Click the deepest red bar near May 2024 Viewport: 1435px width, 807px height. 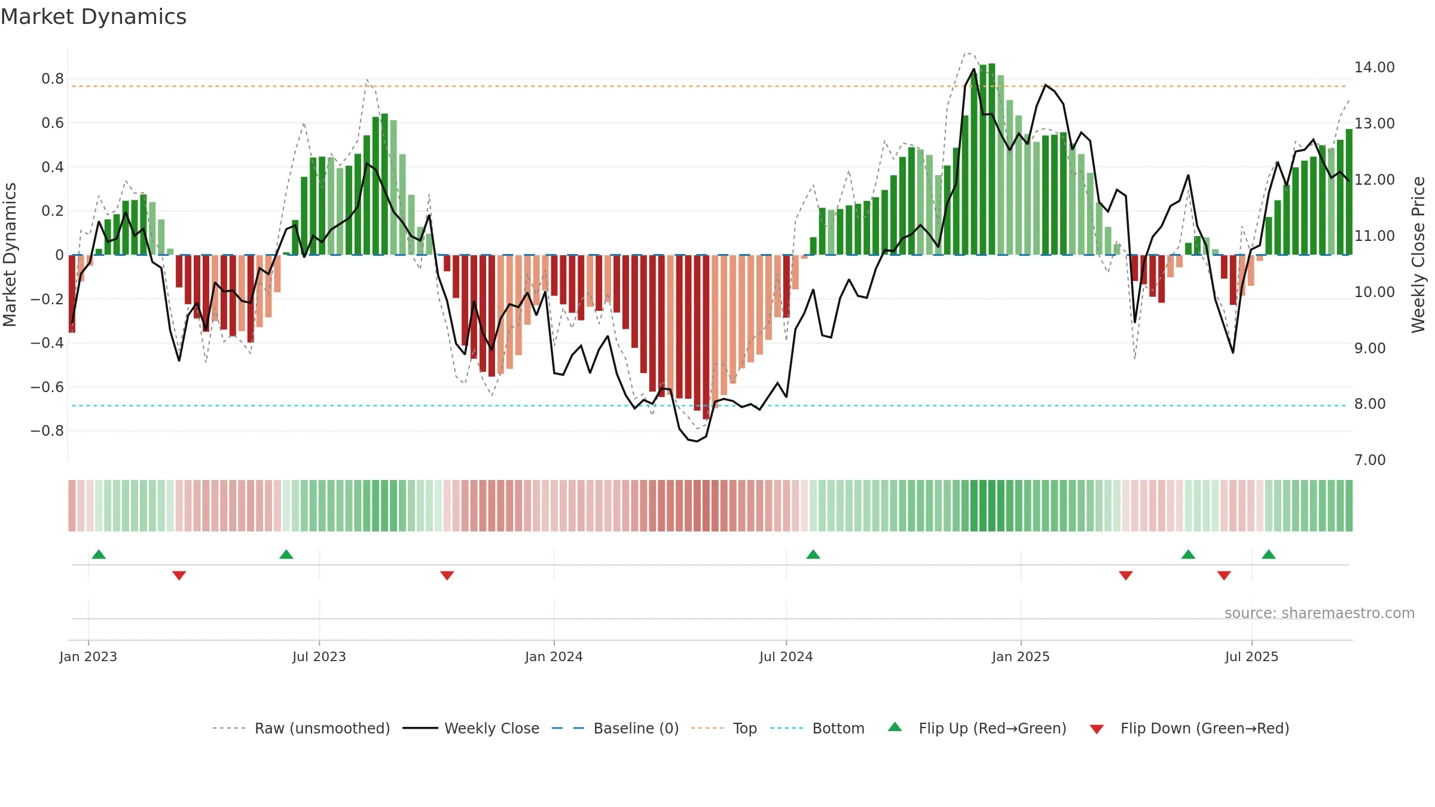tap(706, 337)
